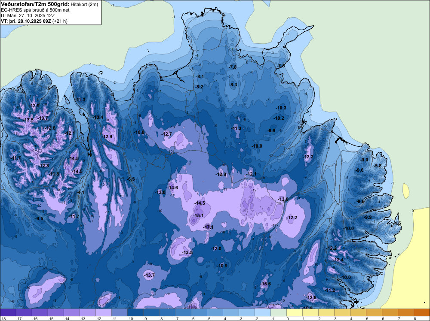Click the -17 legend color swatch

[24, 313]
